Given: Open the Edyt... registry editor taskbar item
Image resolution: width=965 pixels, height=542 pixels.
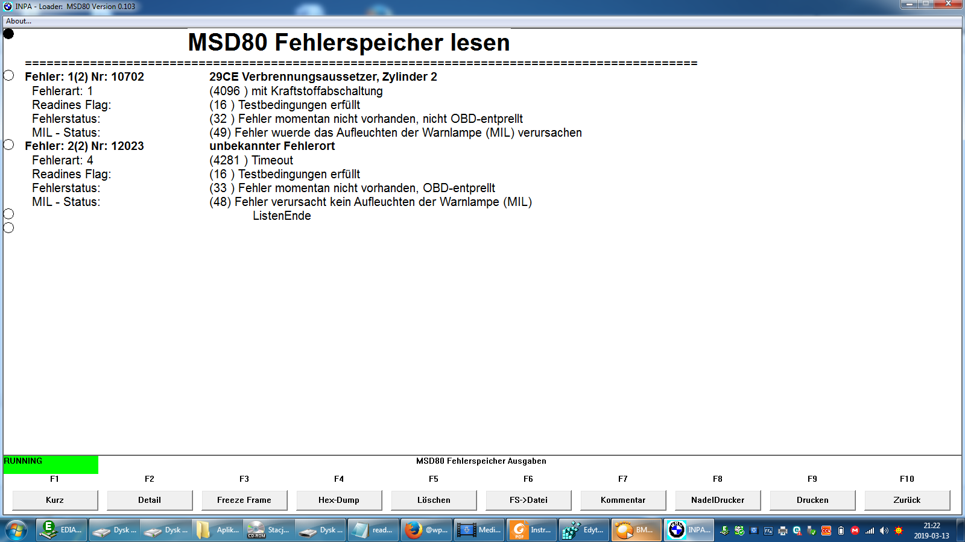Looking at the screenshot, I should pyautogui.click(x=583, y=530).
